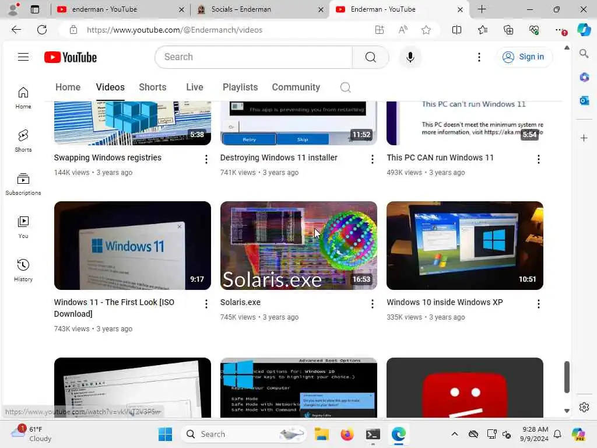This screenshot has height=448, width=597.
Task: Open Edge tab actions menu icon
Action: 35,9
